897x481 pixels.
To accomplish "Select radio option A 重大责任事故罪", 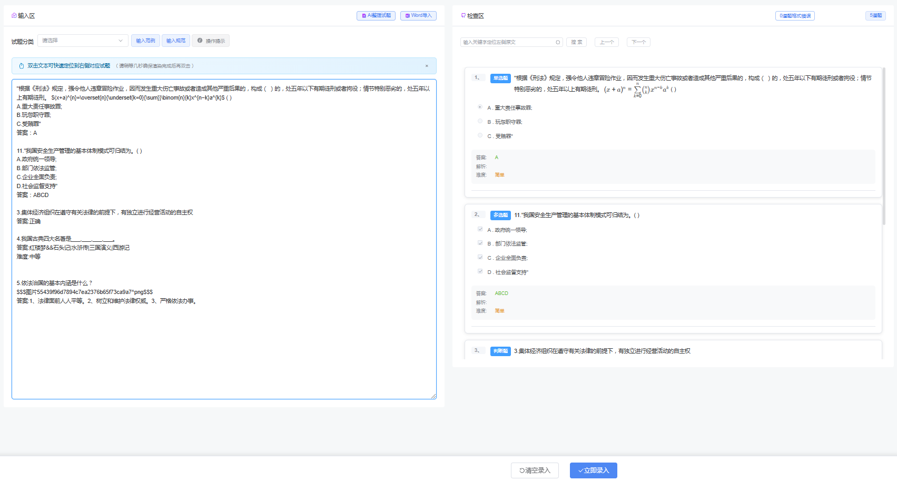I will tap(480, 107).
